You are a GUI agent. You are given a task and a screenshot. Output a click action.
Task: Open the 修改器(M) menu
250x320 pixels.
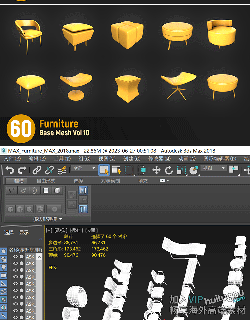pyautogui.click(x=159, y=159)
